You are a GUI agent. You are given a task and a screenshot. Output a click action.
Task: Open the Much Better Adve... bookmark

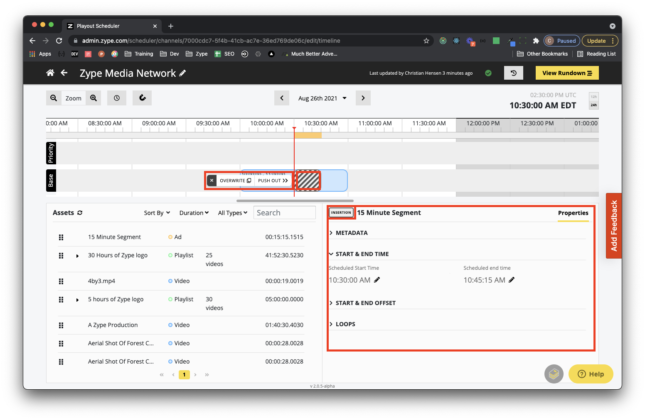pos(310,54)
